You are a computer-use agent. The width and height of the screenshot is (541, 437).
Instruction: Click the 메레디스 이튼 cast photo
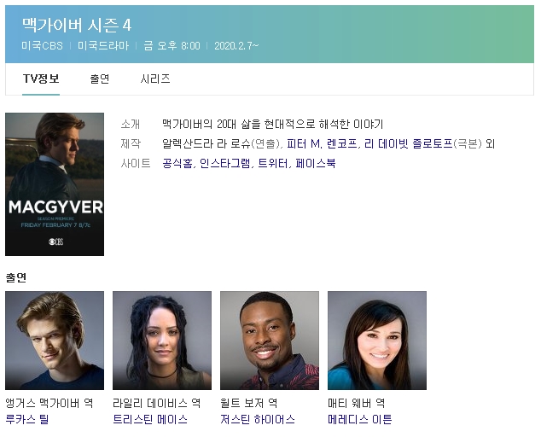click(x=377, y=341)
